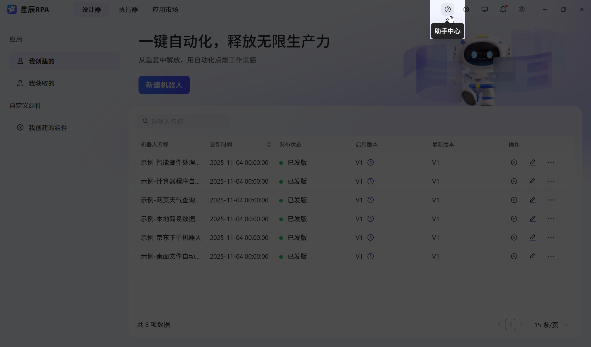Viewport: 591px width, 347px height.
Task: Open the monitor display icon in header
Action: coord(484,10)
